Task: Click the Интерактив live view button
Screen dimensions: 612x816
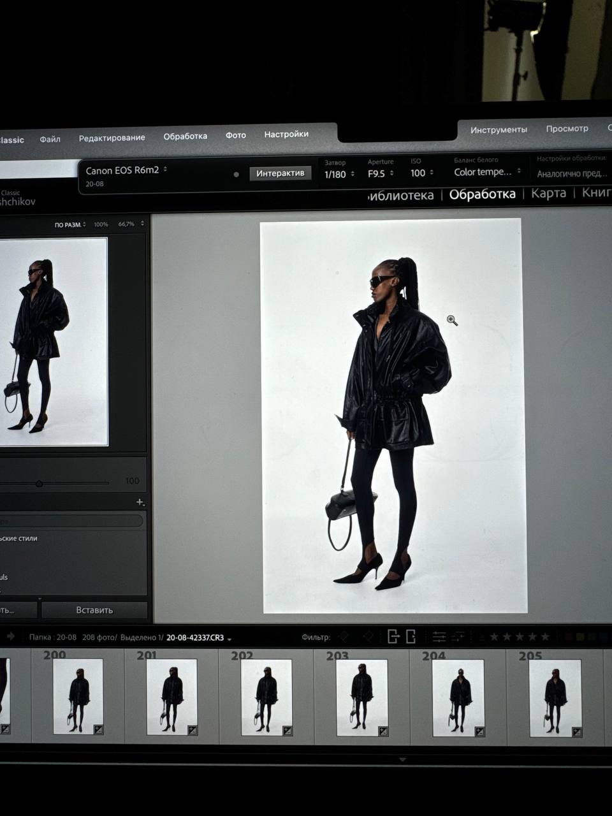Action: point(280,173)
